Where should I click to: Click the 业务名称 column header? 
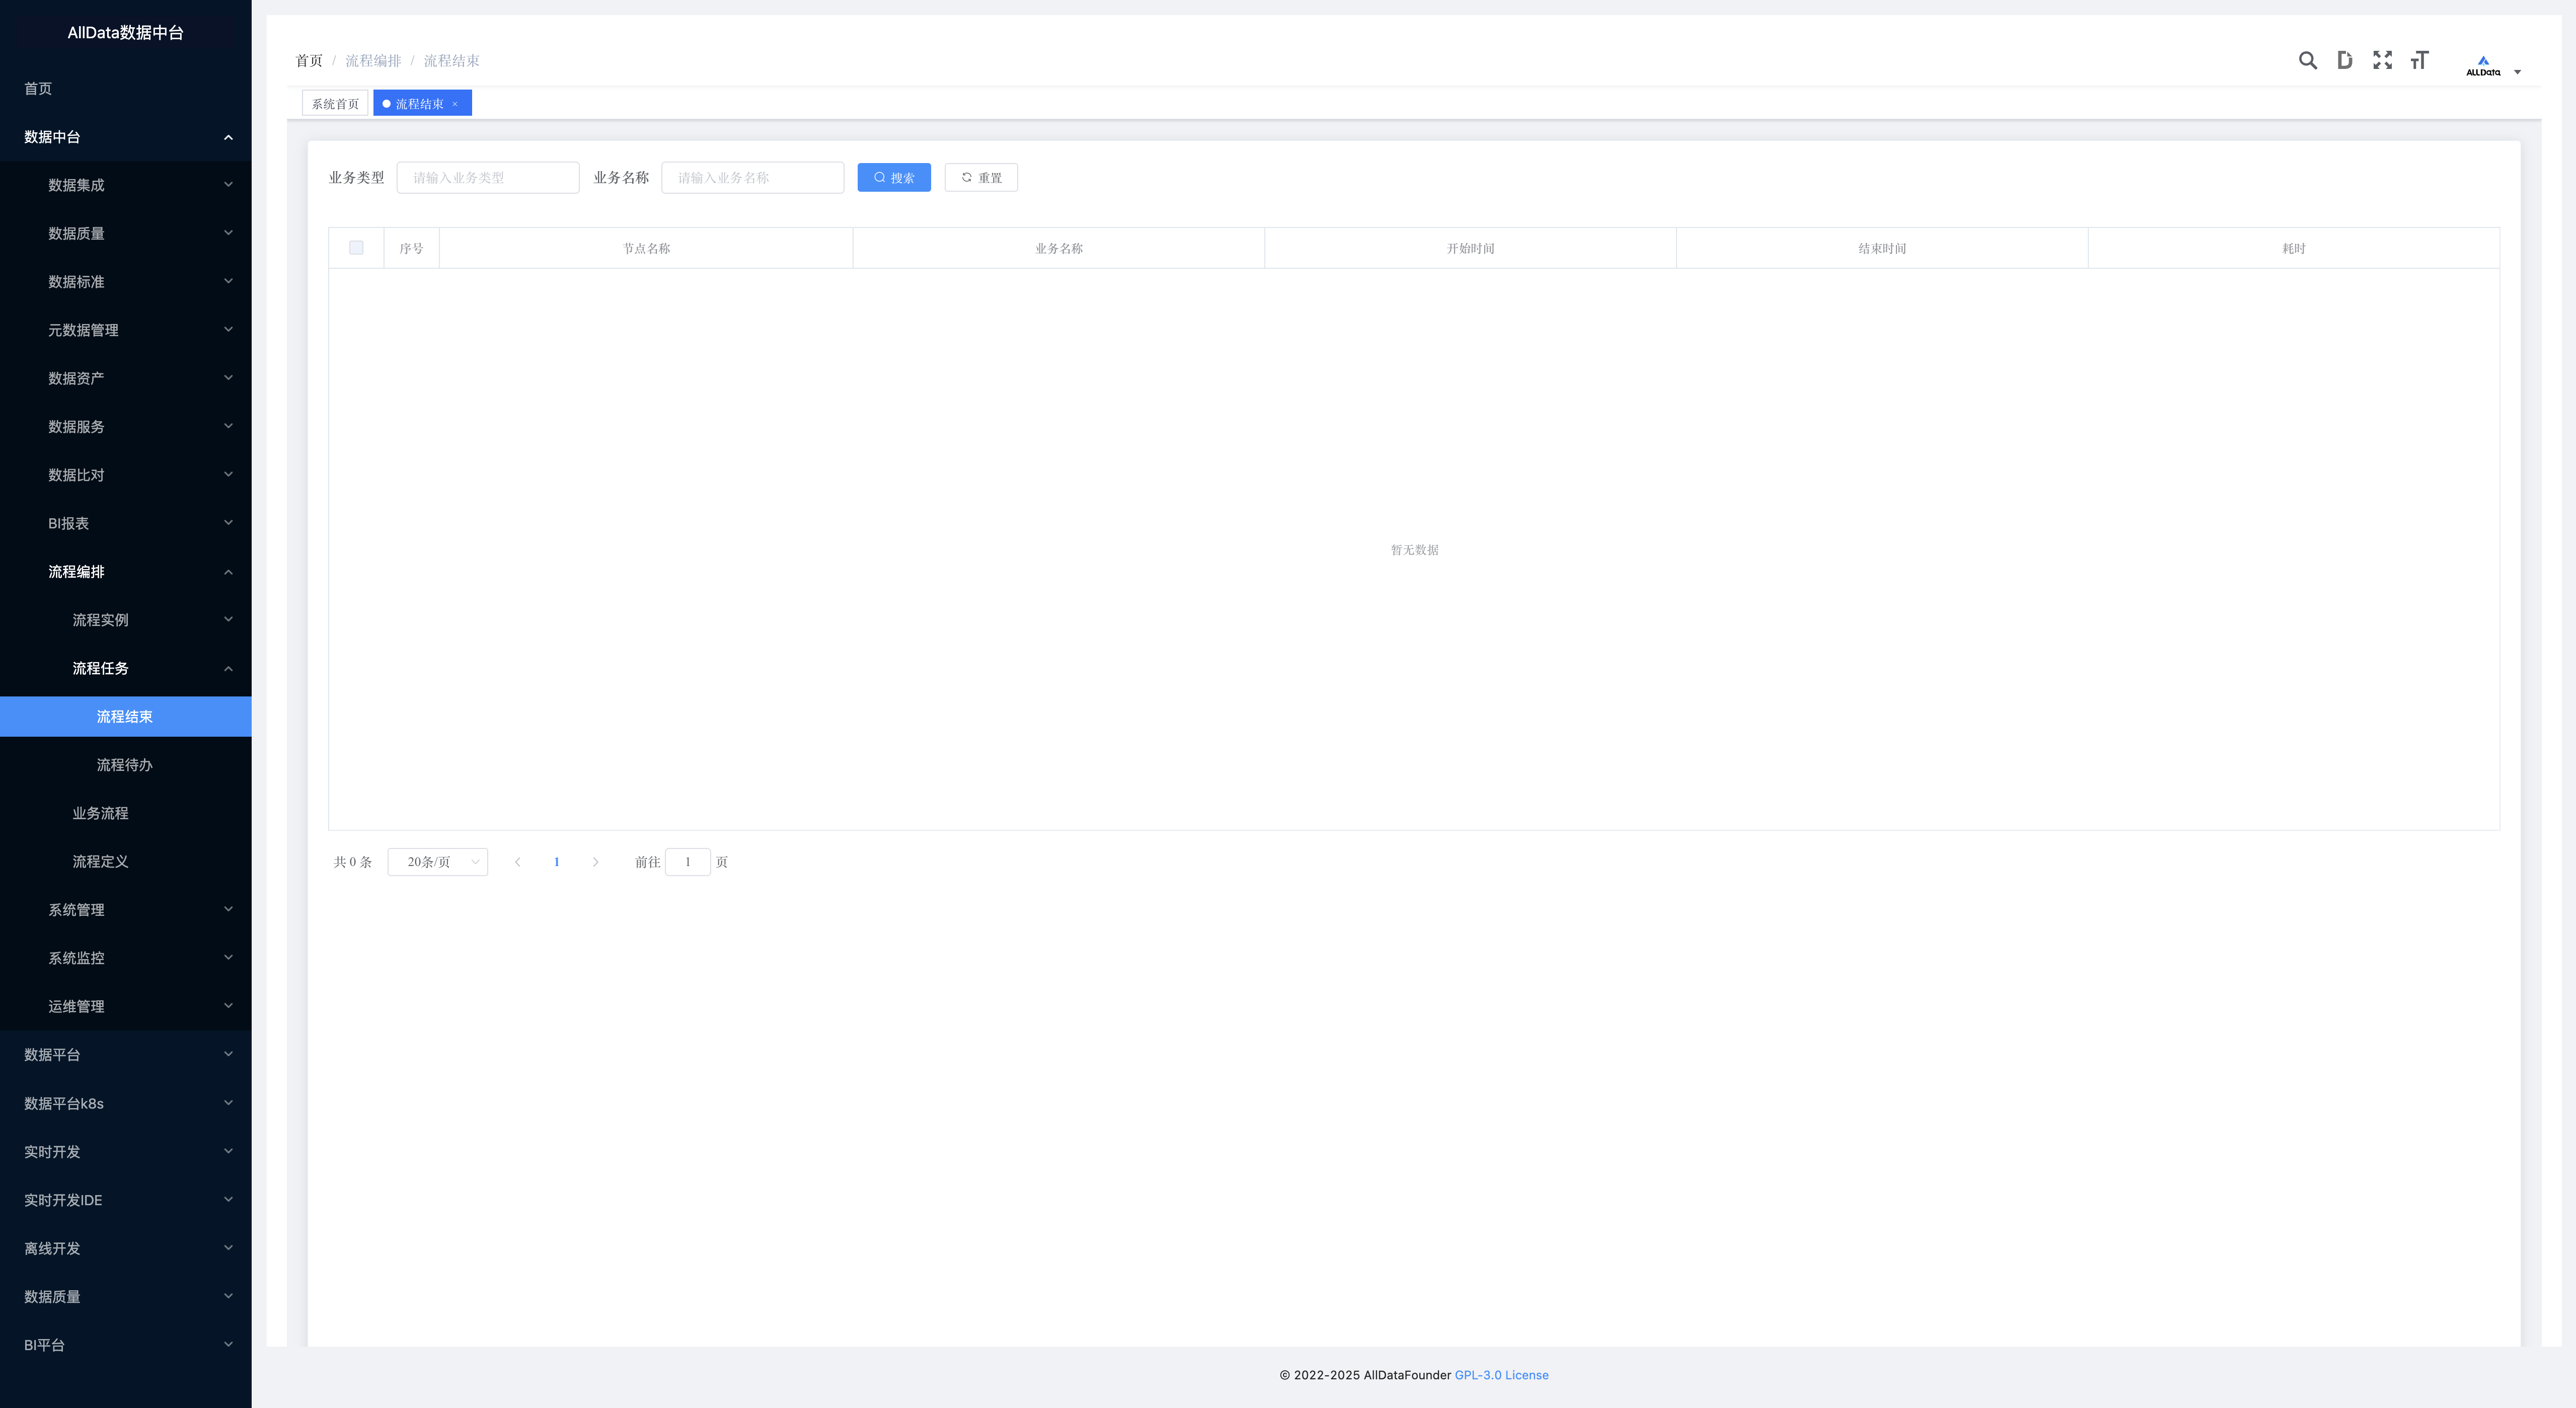coord(1059,248)
